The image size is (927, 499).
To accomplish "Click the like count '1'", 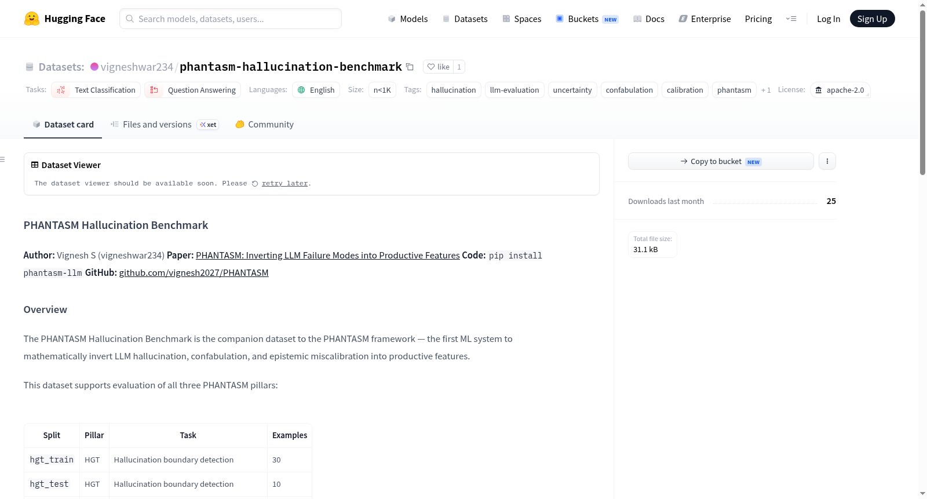I will coord(459,67).
